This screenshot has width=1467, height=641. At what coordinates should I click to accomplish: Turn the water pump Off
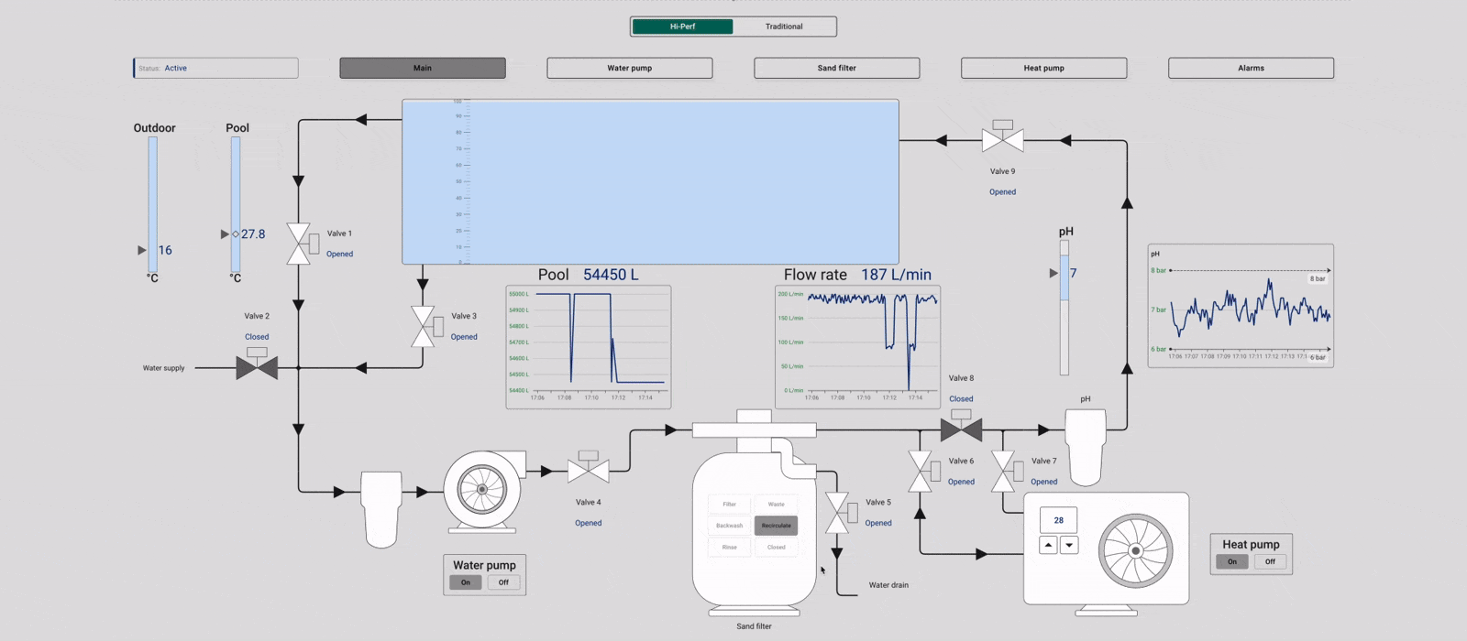(503, 582)
